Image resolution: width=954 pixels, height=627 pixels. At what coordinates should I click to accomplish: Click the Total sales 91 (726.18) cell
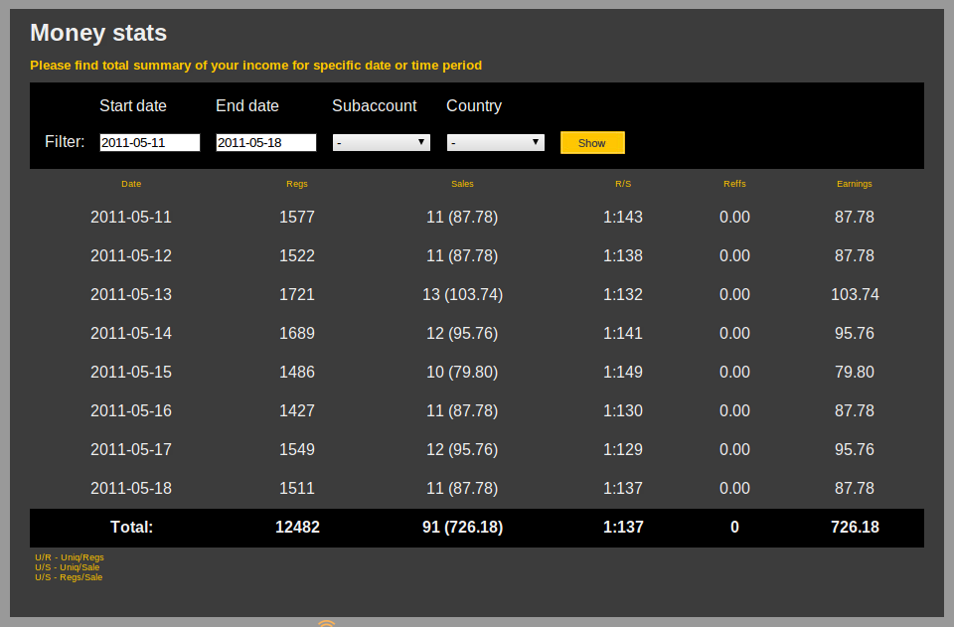point(462,527)
